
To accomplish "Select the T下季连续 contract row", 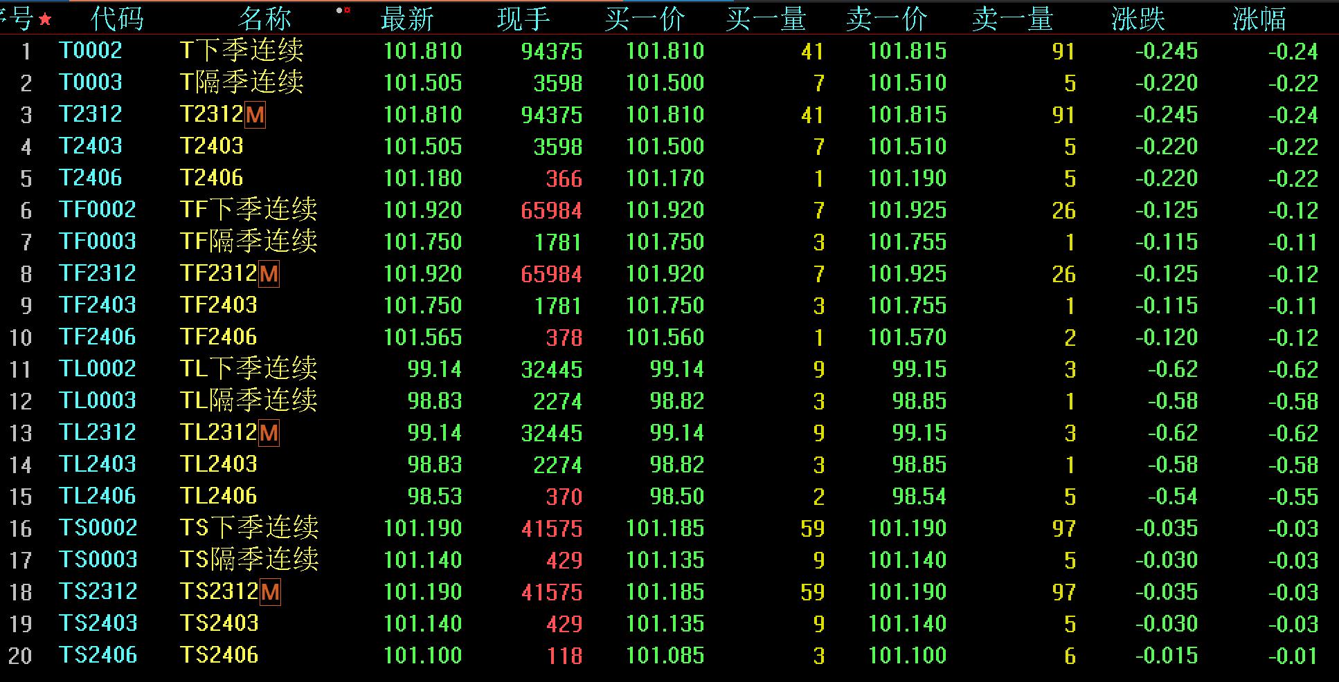I will pos(242,50).
